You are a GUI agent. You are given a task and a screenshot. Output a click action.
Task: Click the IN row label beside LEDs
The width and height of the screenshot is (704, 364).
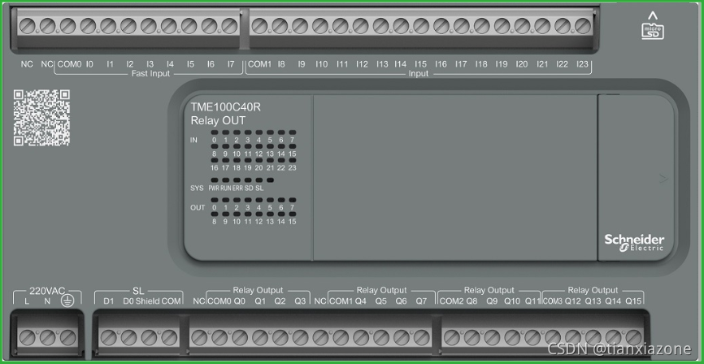194,140
